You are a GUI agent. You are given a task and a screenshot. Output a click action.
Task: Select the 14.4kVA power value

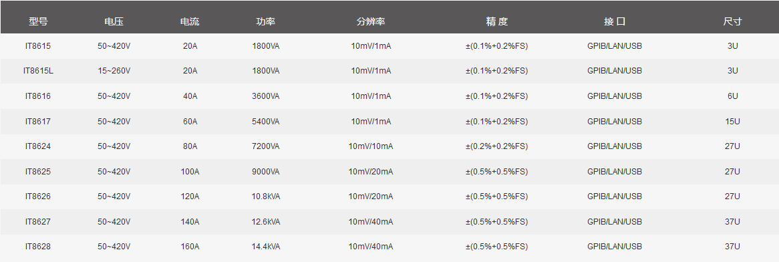[266, 247]
